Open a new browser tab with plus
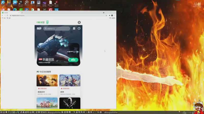This screenshot has width=204, height=114. (x=22, y=13)
